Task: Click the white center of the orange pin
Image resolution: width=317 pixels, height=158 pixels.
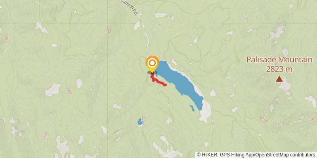Action: 152,63
